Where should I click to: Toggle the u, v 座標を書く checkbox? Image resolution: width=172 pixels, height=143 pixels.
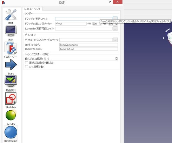point(27,67)
